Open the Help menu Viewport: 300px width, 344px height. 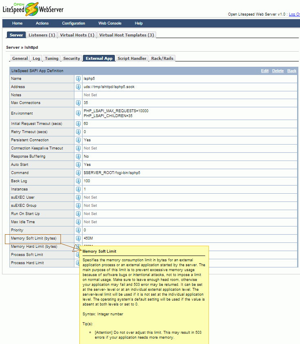(139, 23)
